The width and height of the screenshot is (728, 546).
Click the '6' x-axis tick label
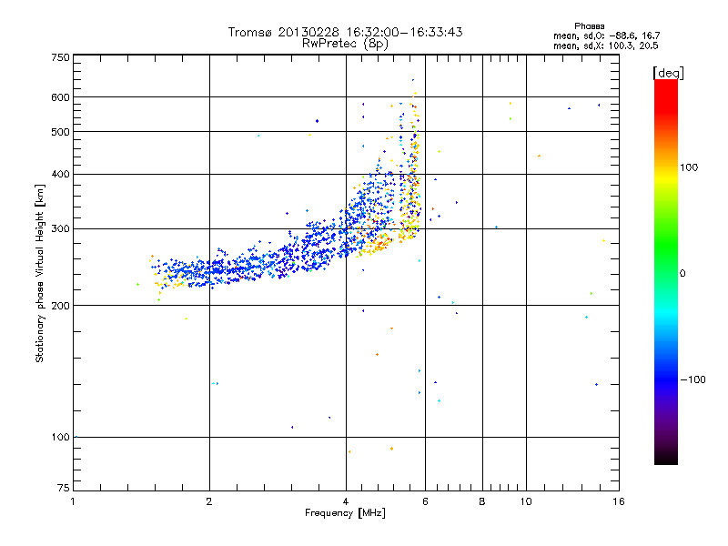[x=425, y=501]
